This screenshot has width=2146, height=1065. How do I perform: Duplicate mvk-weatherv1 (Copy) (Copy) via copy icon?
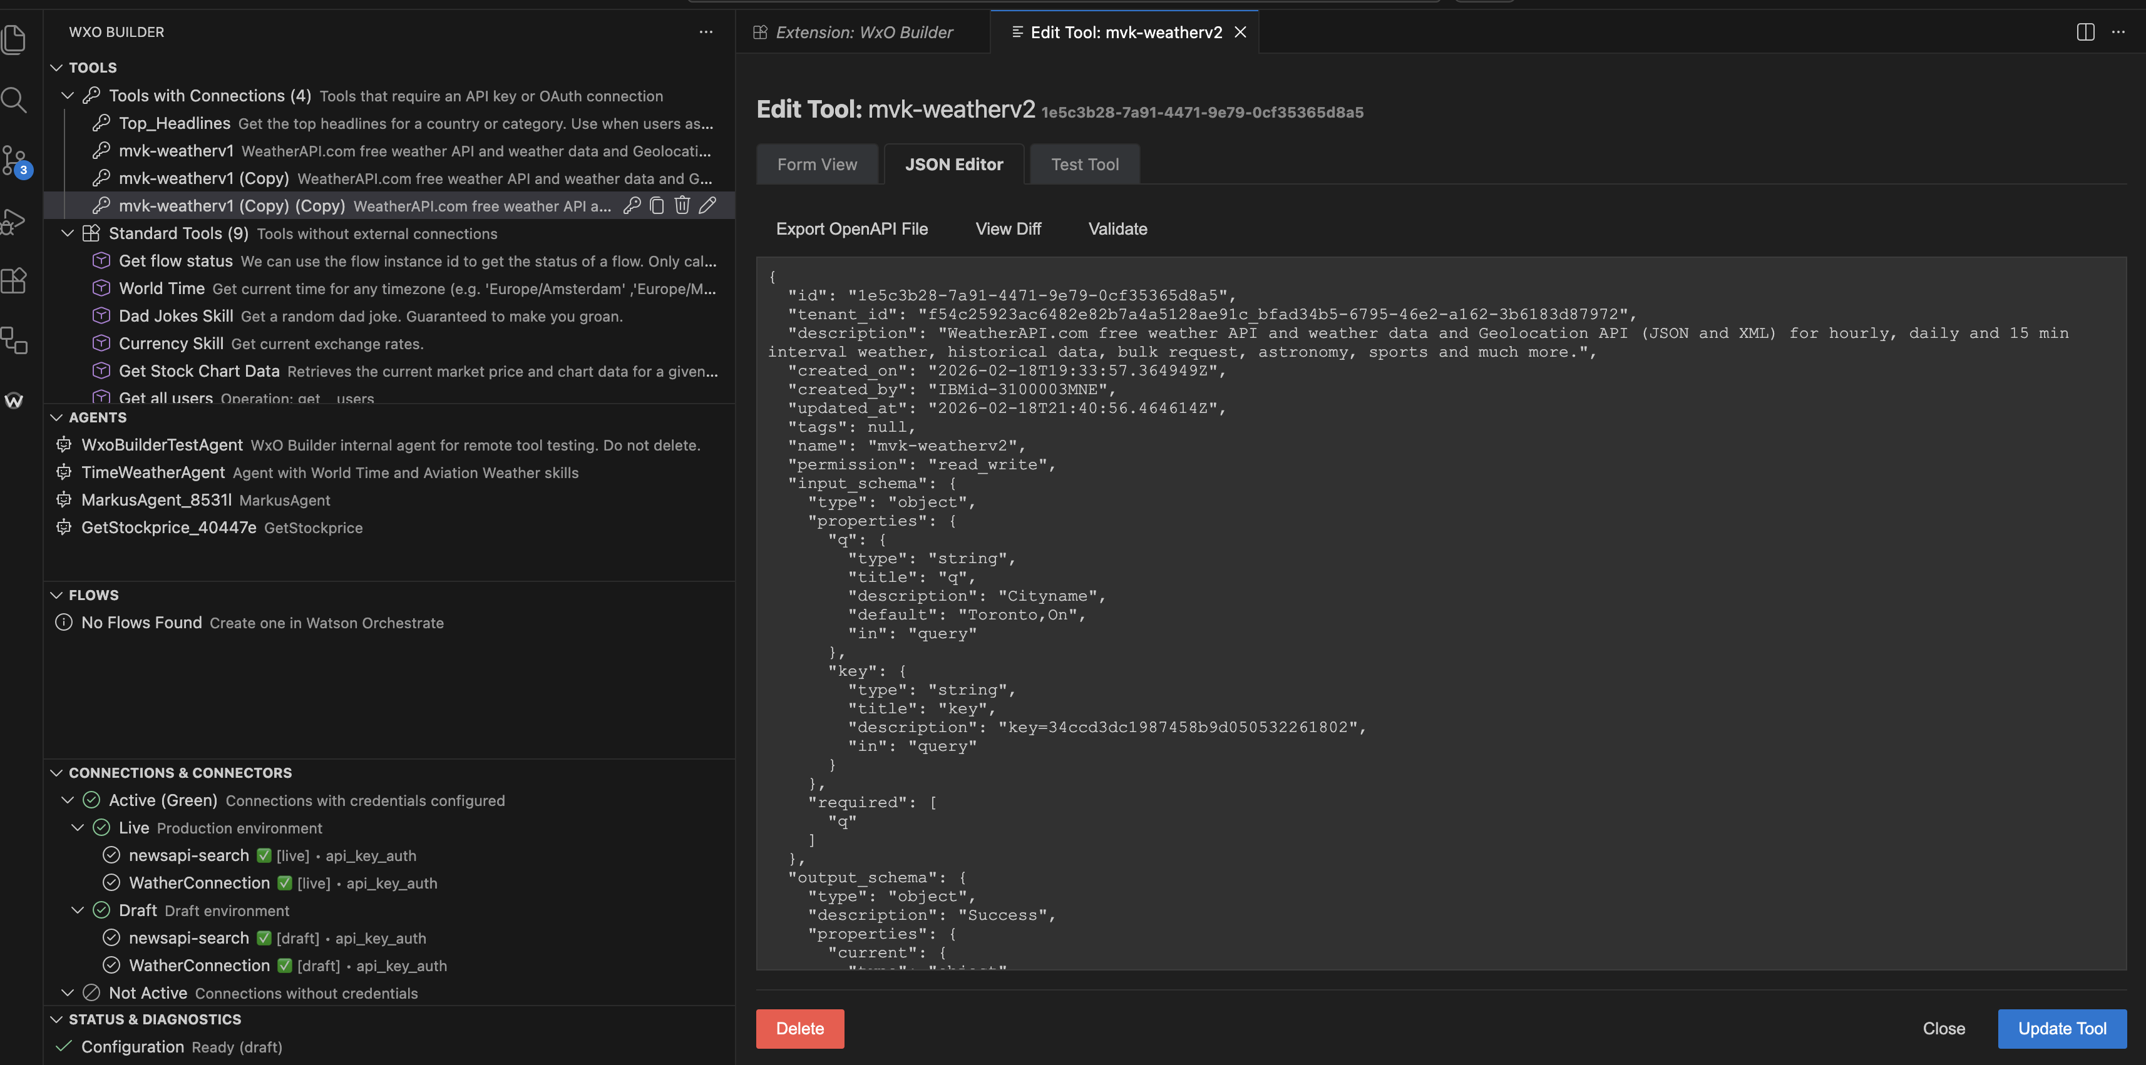pos(657,205)
